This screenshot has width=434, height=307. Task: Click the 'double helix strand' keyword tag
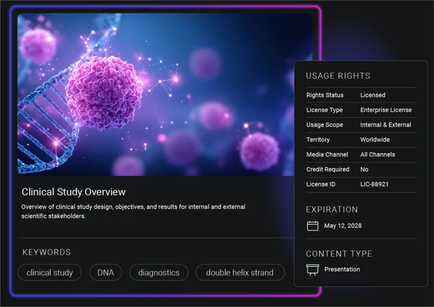pyautogui.click(x=240, y=273)
